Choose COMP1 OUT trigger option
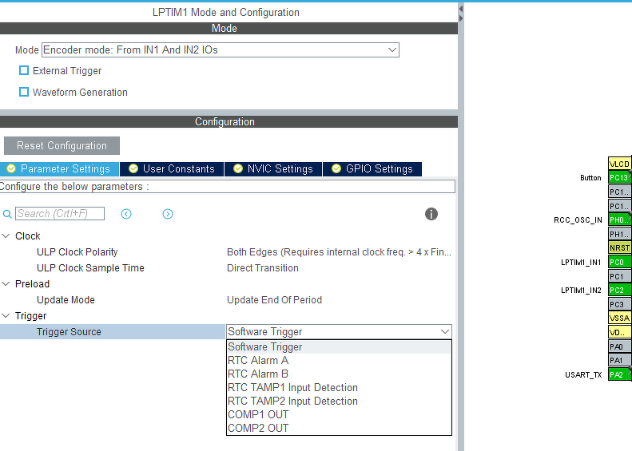Image resolution: width=632 pixels, height=451 pixels. point(339,415)
